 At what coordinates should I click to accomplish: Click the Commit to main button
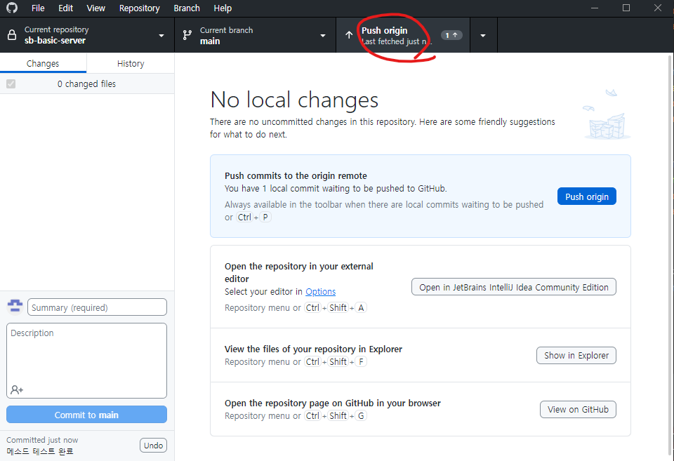[x=86, y=415]
